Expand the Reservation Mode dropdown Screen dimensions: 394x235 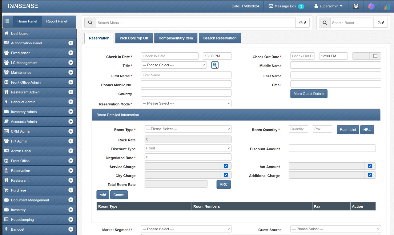click(x=186, y=103)
